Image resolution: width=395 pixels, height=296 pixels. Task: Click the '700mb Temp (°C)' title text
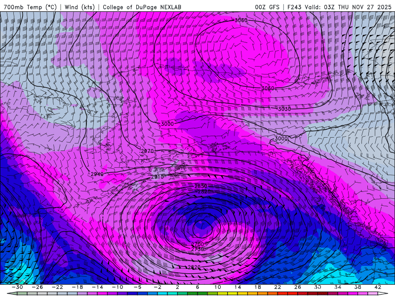point(30,7)
